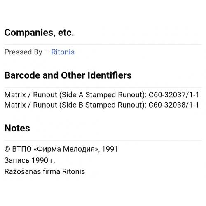Select the Side A Stamped Runout line

pyautogui.click(x=102, y=95)
